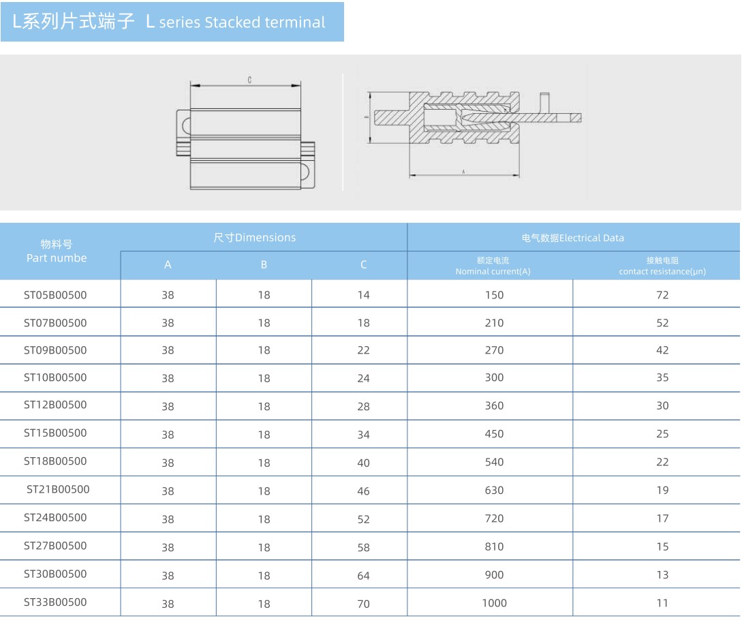Select part number ST10B00500
The height and width of the screenshot is (620, 744).
55,377
